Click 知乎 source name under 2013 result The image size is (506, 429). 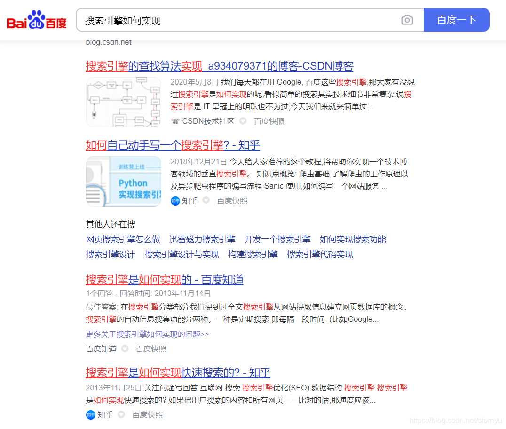coord(105,415)
